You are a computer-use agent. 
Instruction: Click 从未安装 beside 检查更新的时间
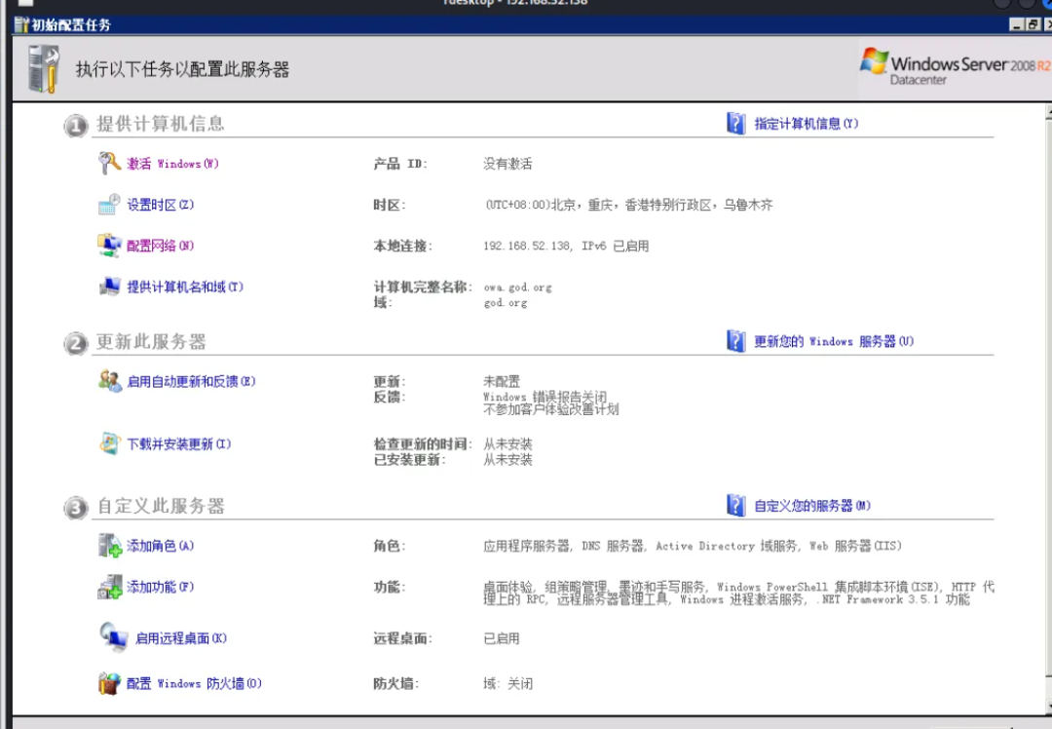point(507,443)
